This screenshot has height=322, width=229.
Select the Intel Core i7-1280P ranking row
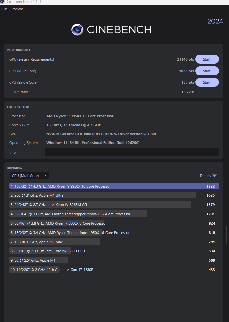114,270
